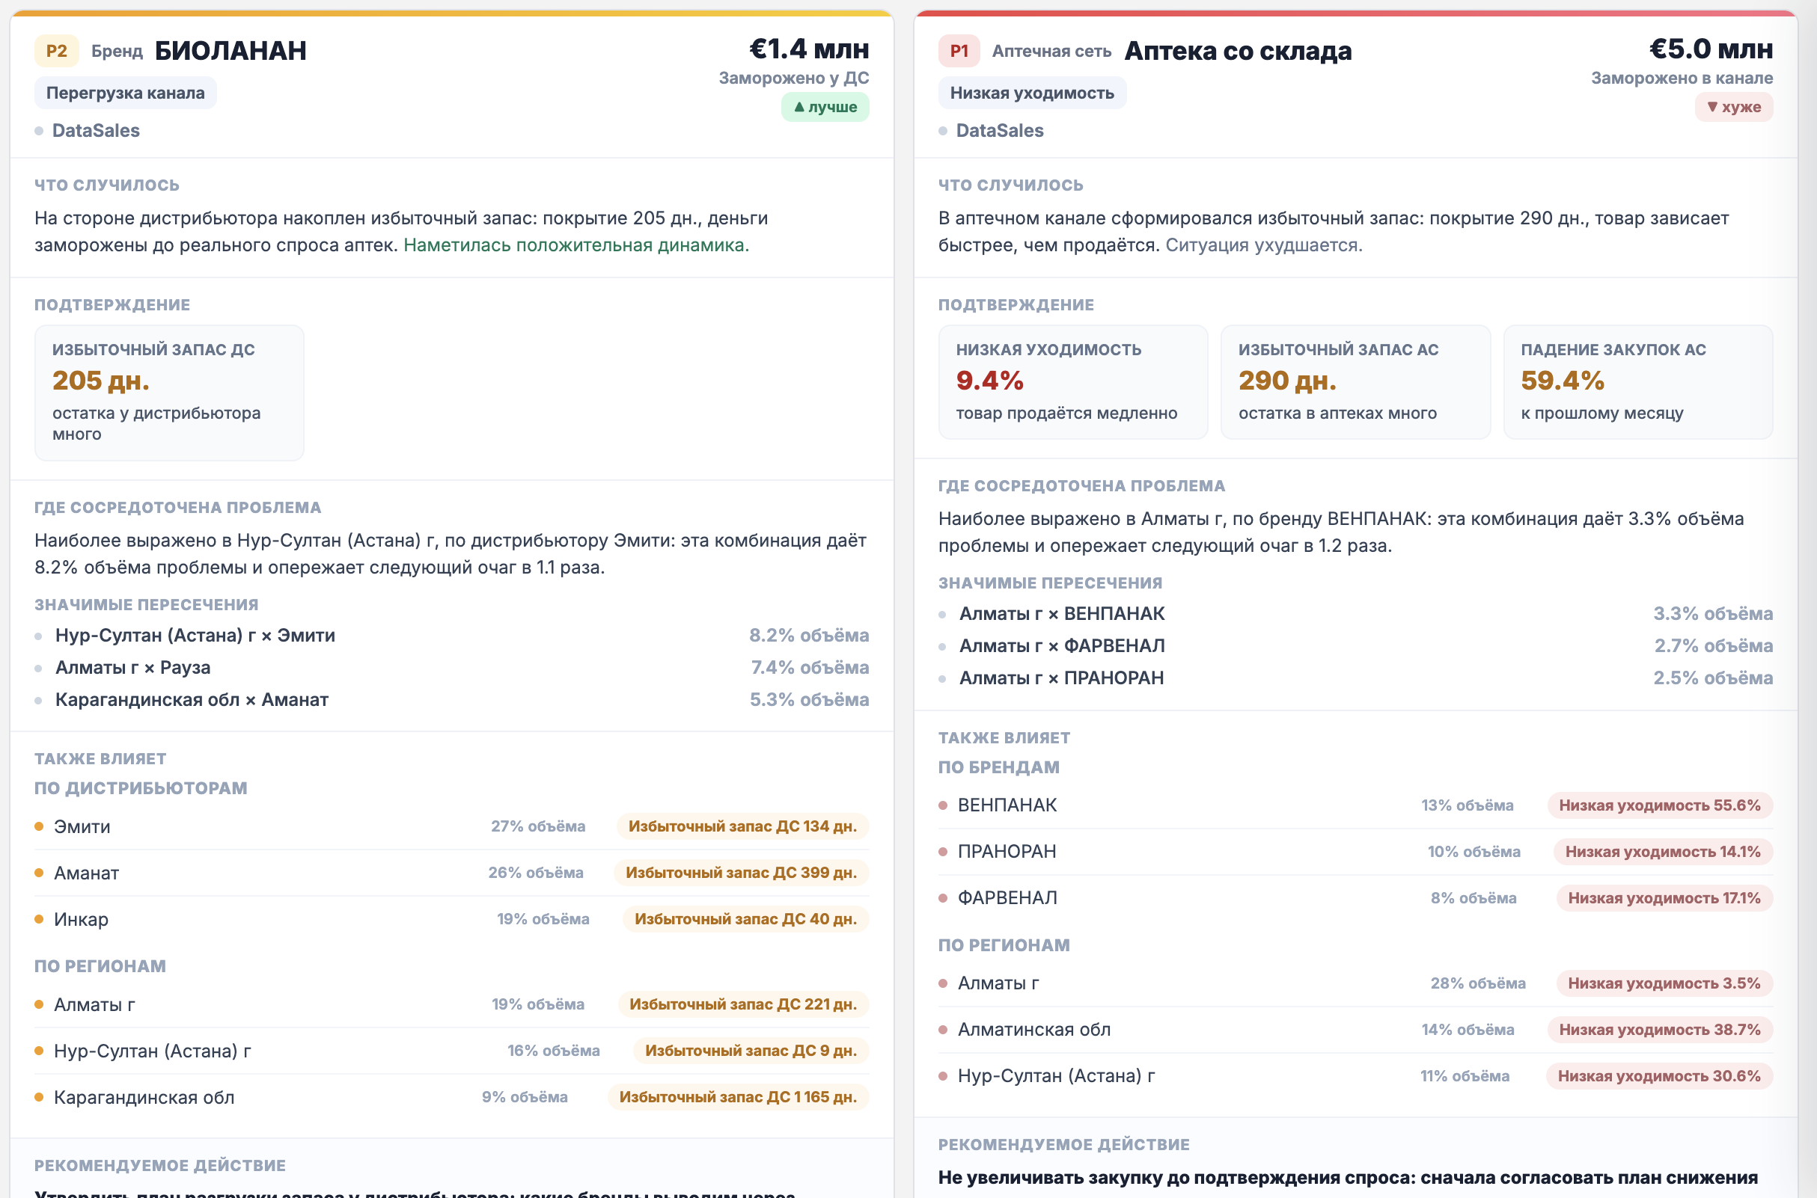Click the 'Избыточный запас АС 290 дн.' metric card
Image resolution: width=1817 pixels, height=1198 pixels.
[x=1355, y=382]
